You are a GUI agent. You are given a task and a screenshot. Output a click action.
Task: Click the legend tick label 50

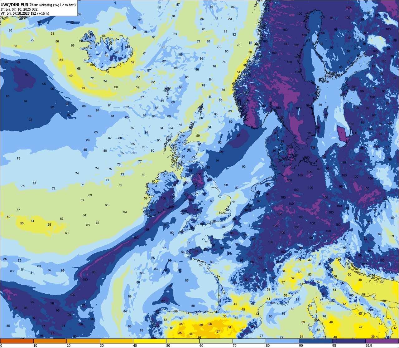[x=168, y=346]
